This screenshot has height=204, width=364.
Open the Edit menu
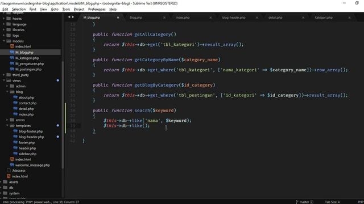pyautogui.click(x=5, y=9)
